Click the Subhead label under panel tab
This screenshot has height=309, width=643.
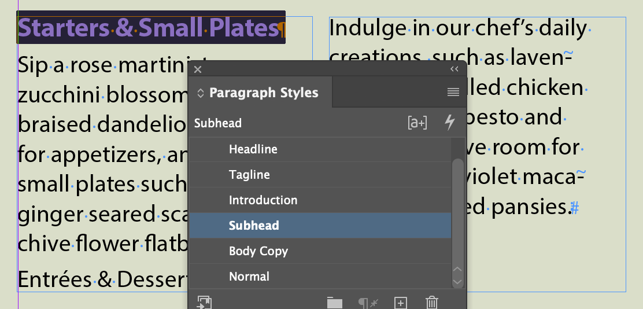click(x=218, y=123)
